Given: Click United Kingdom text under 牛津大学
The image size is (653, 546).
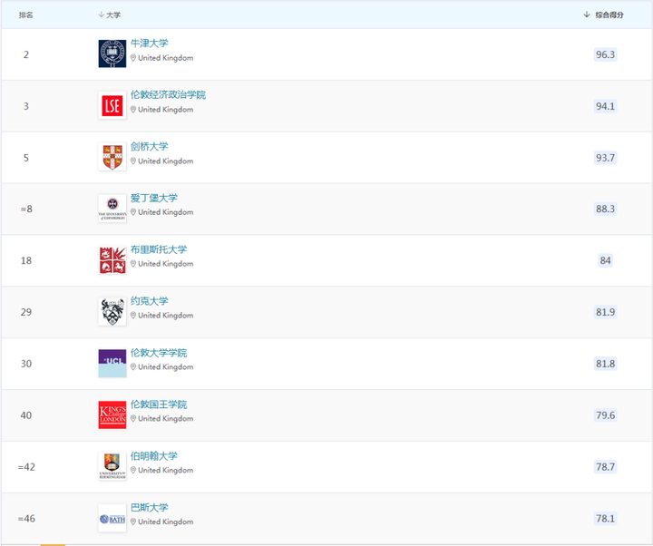Looking at the screenshot, I should (166, 58).
